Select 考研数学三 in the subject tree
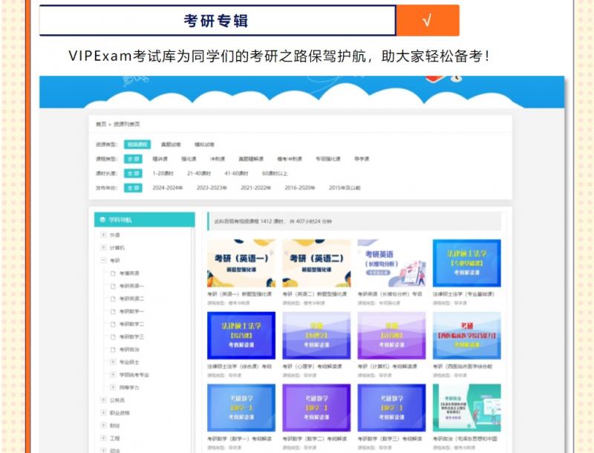594x453 pixels. tap(132, 336)
